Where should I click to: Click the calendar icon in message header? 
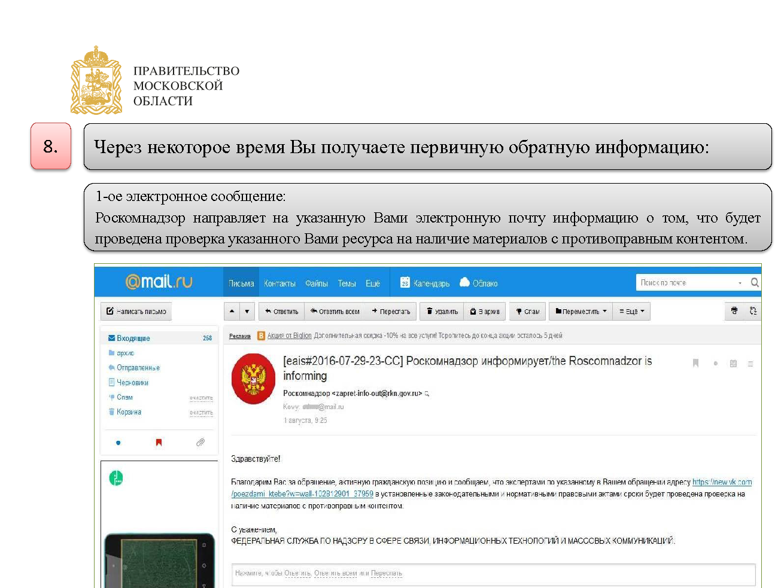pyautogui.click(x=733, y=363)
